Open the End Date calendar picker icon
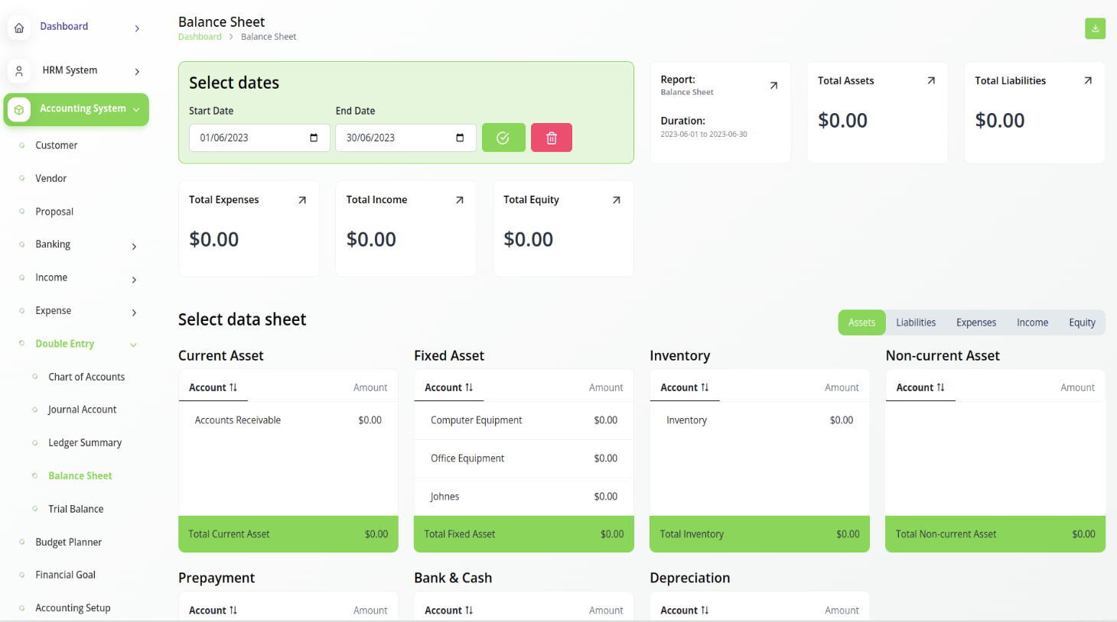 click(460, 138)
